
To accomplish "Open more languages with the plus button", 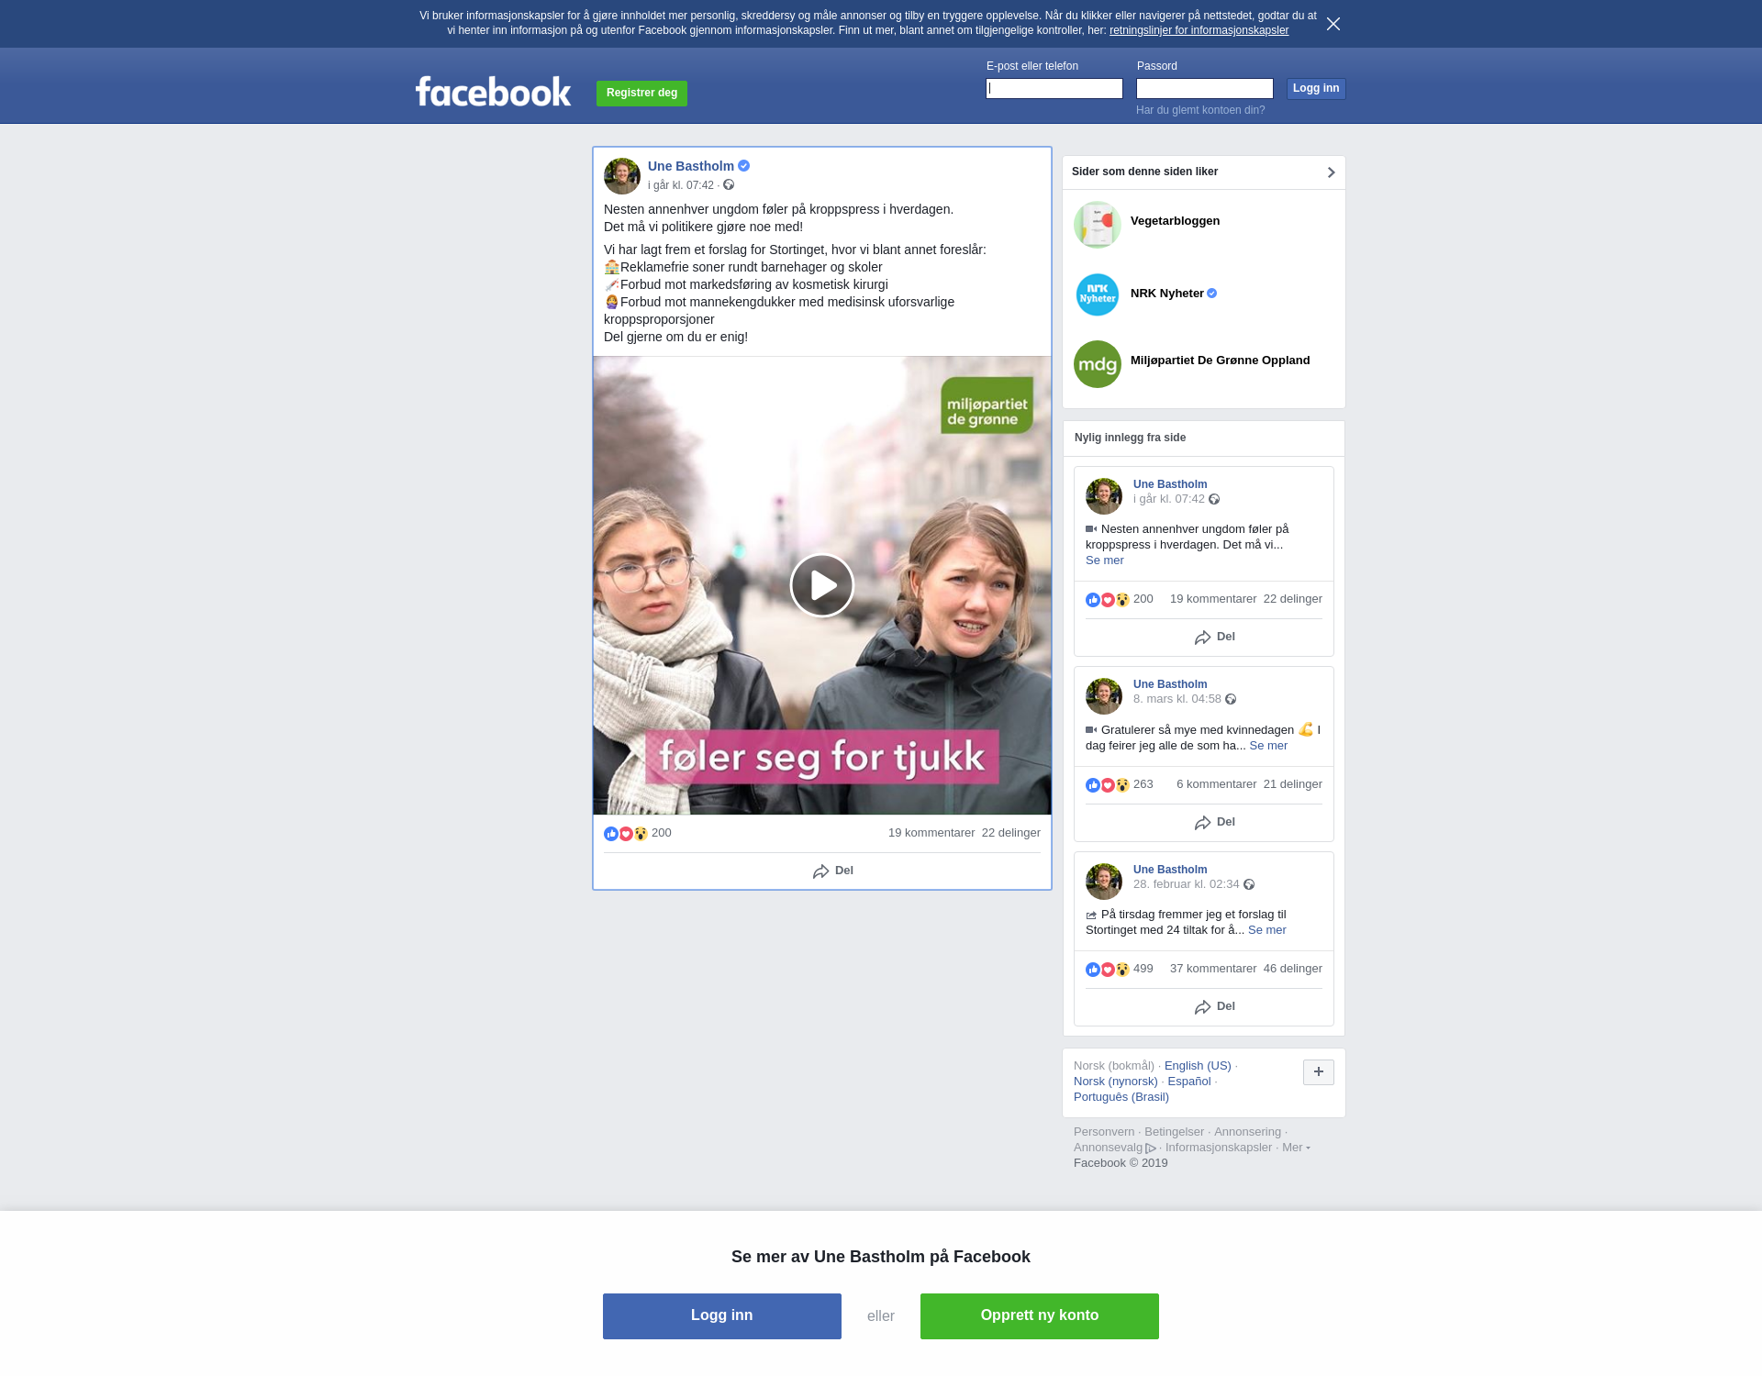I will (x=1318, y=1071).
